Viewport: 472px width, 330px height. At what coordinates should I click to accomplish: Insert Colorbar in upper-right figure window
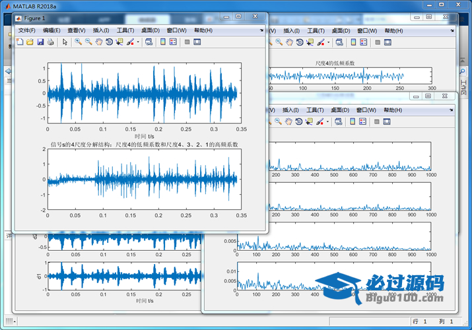click(353, 42)
